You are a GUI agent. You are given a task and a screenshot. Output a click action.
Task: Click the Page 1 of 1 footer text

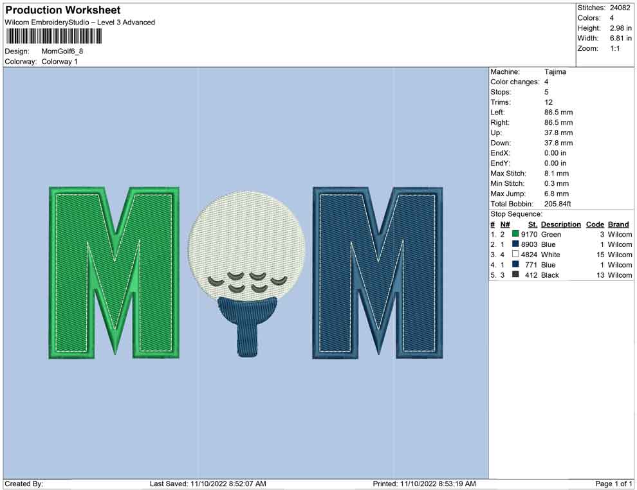point(614,484)
